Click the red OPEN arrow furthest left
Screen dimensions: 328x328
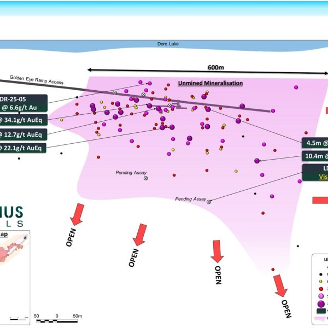pos(78,213)
